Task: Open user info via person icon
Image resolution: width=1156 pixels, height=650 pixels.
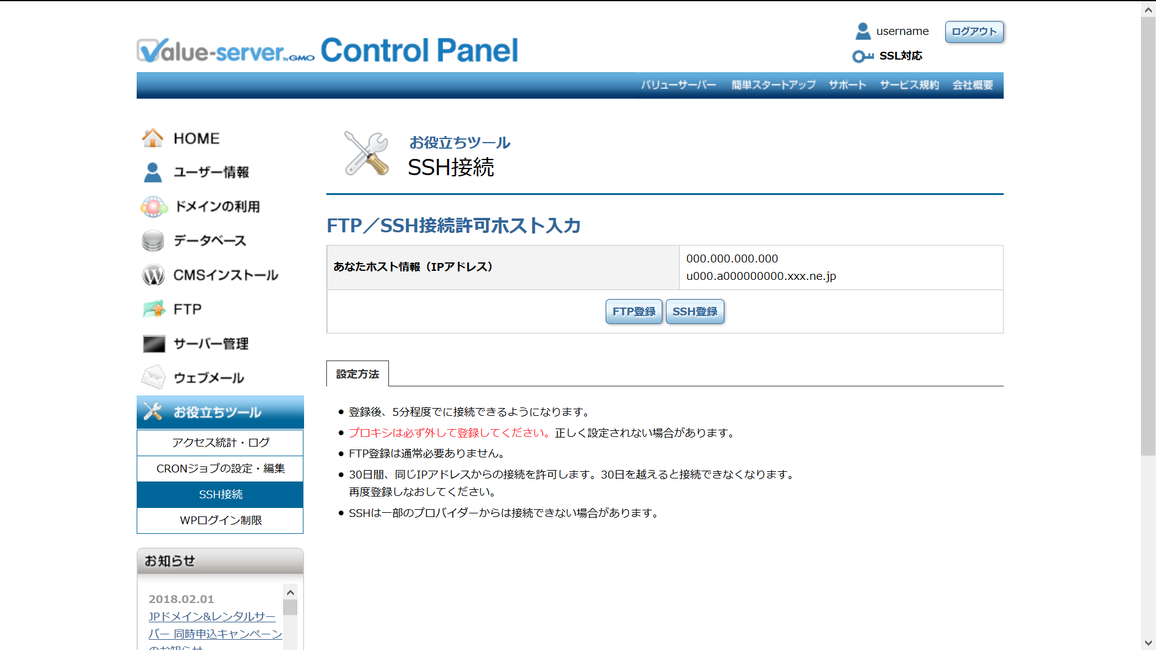Action: pyautogui.click(x=152, y=172)
